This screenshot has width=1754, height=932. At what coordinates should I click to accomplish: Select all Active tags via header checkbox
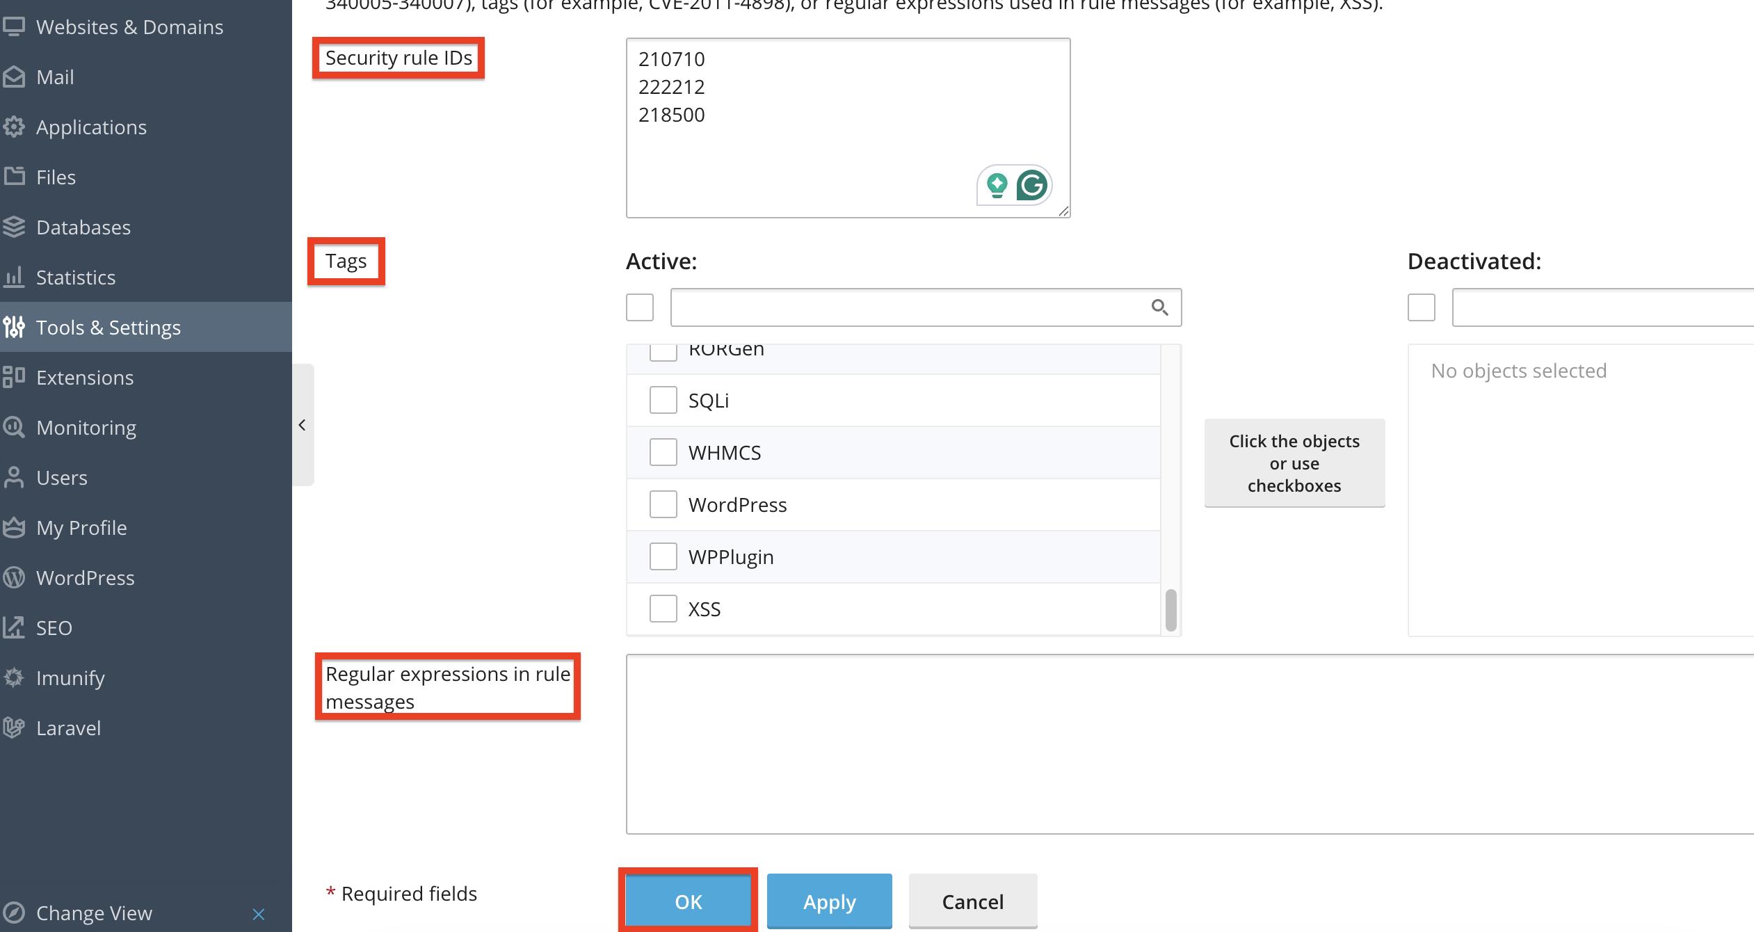(638, 307)
